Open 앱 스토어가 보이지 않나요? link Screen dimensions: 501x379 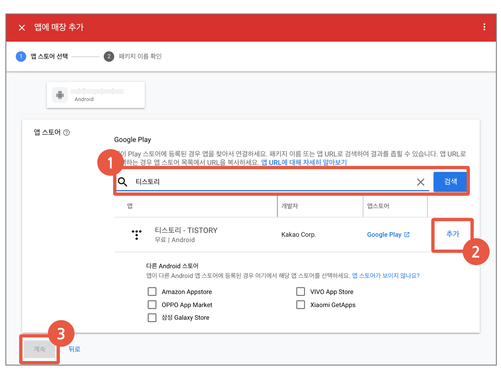(386, 276)
